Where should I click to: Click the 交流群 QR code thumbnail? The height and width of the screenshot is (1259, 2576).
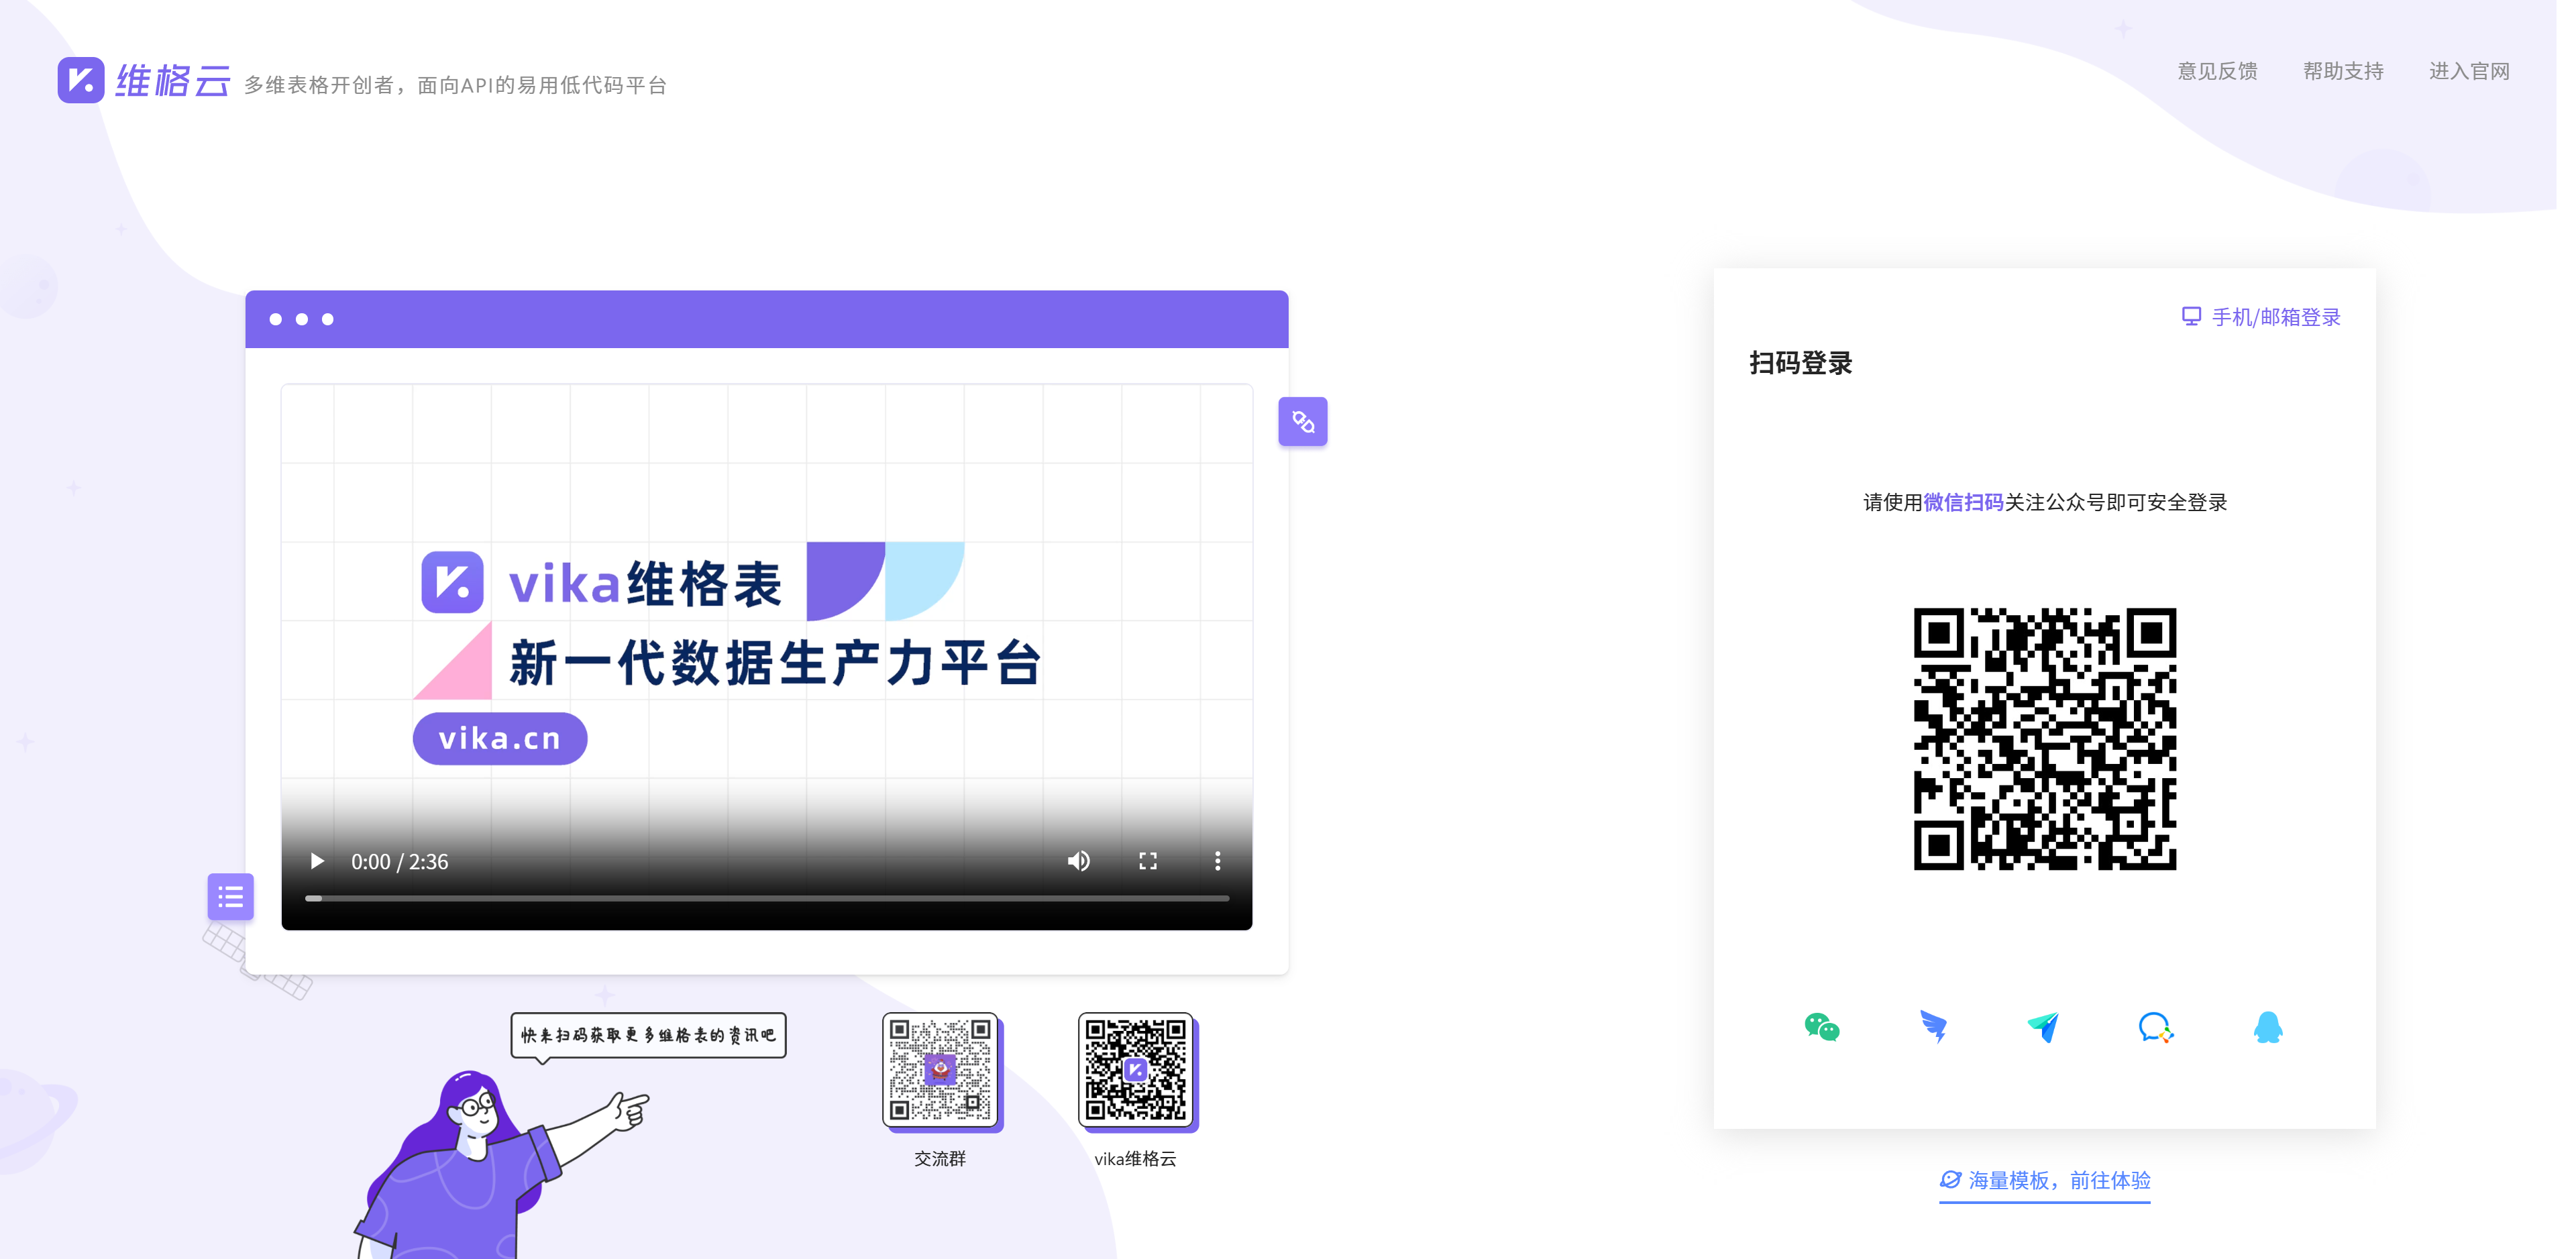coord(940,1070)
